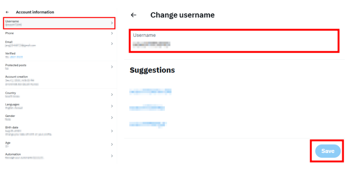
Task: Select the Age row label
Action: tap(8, 143)
